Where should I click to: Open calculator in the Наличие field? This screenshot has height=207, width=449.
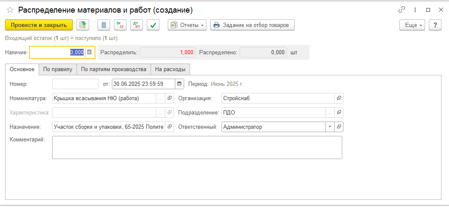click(x=89, y=53)
